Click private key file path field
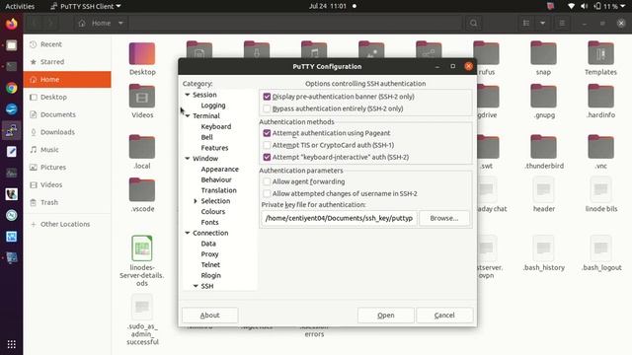Screen dimensions: 632x355 (x=339, y=218)
